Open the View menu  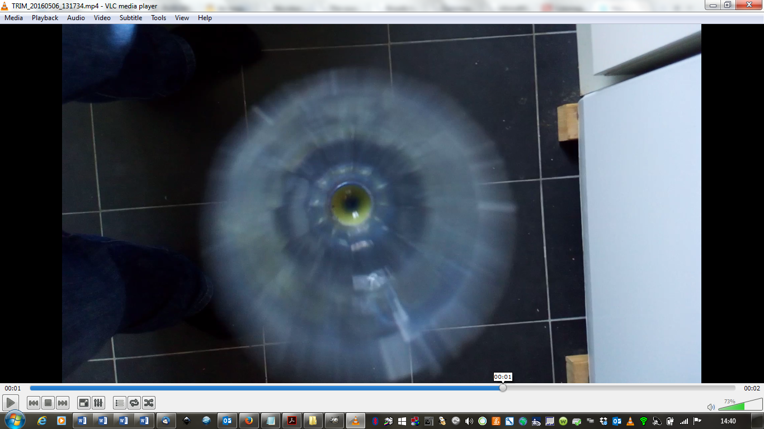point(182,18)
